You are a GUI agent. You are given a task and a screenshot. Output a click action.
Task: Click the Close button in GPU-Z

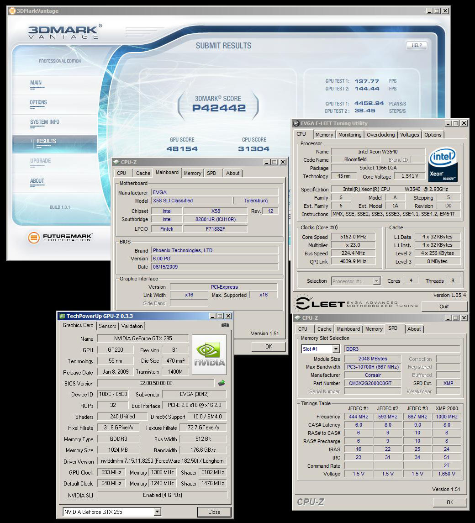tap(214, 512)
